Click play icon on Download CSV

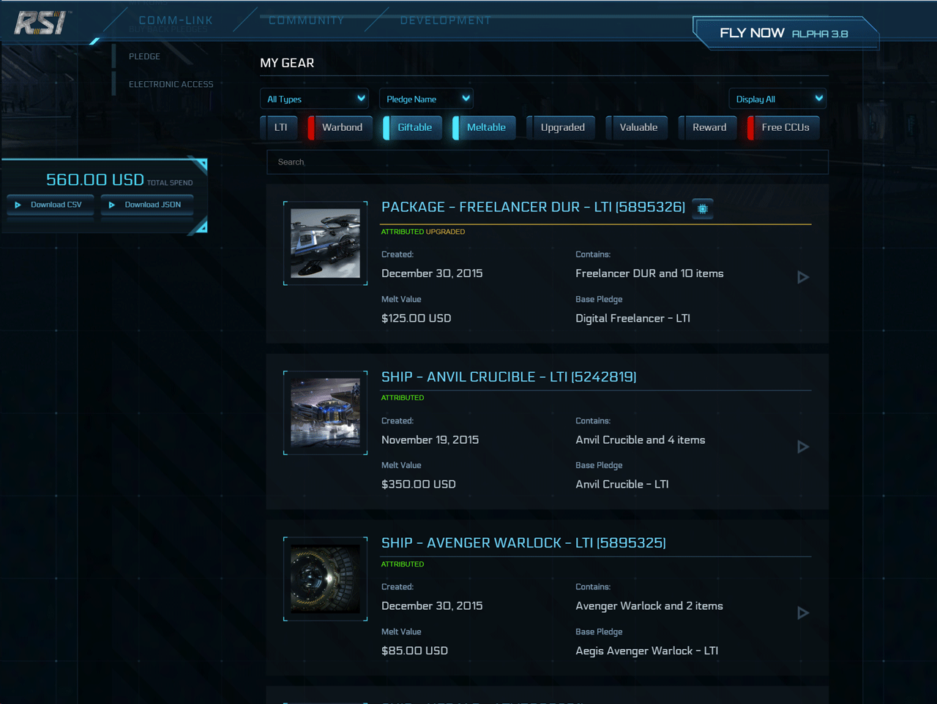pos(18,205)
